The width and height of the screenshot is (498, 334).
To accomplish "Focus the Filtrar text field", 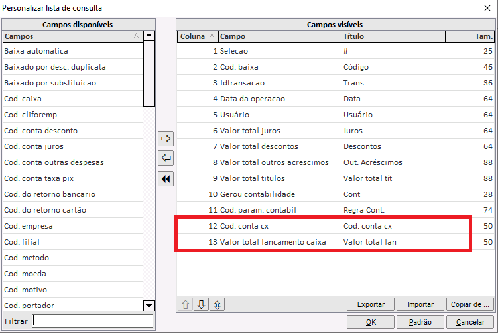I will pos(92,321).
